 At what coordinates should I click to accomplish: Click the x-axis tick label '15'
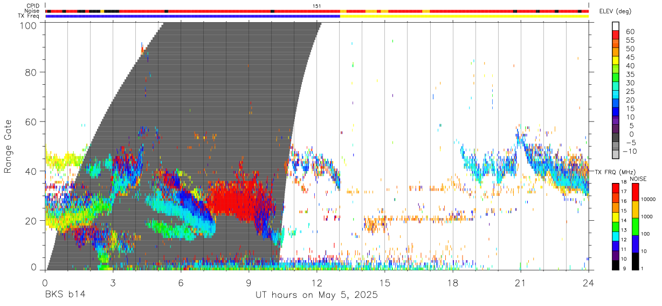click(385, 282)
